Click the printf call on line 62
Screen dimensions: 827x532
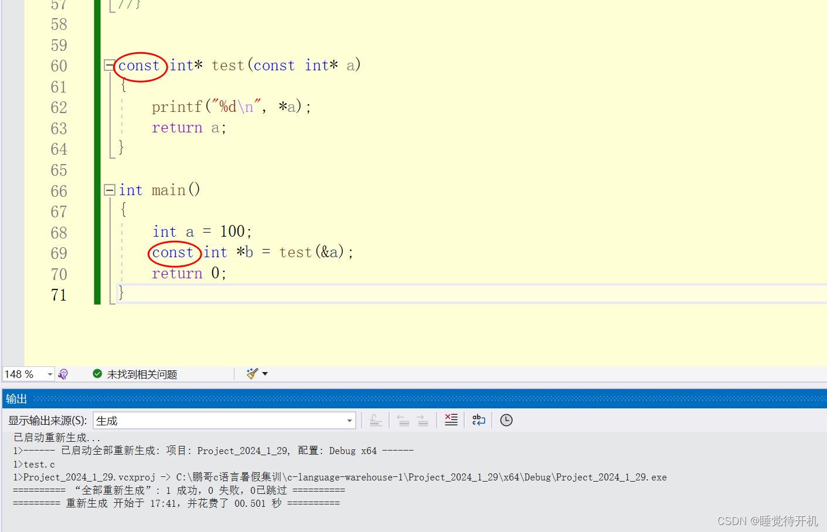232,107
